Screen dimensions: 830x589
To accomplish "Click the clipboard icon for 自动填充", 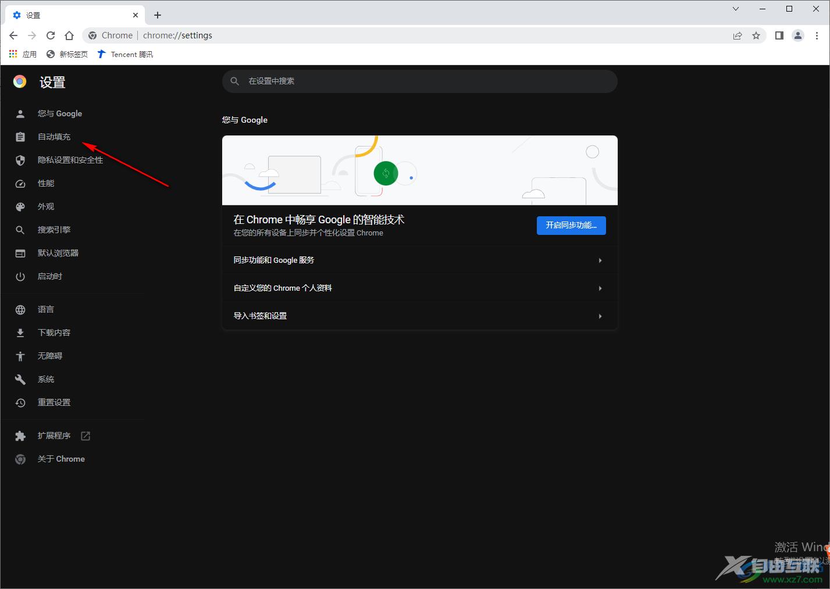I will [20, 137].
